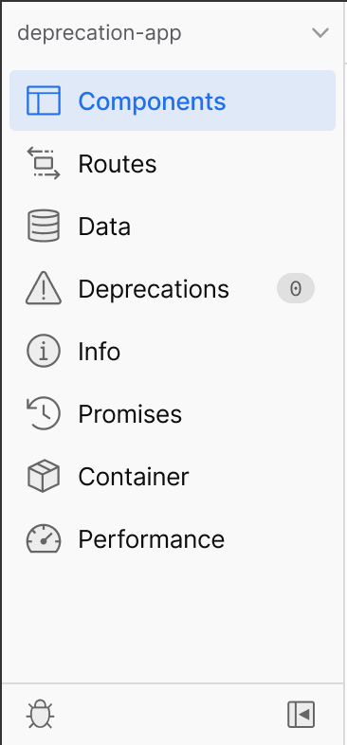347x745 pixels.
Task: Open the deprecation-app application dropdown
Action: tap(173, 33)
